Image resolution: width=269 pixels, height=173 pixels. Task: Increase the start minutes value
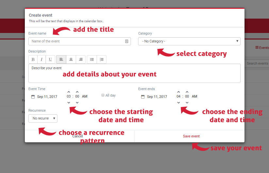click(77, 92)
